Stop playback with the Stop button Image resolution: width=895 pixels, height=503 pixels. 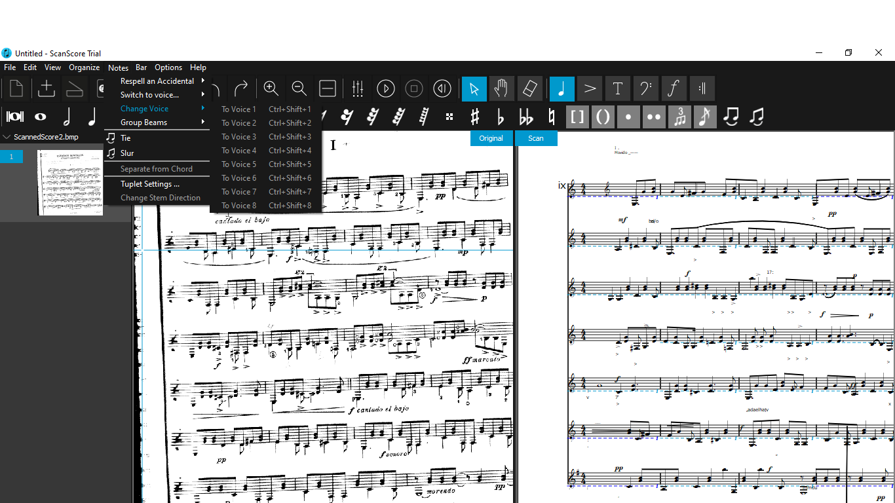point(414,88)
